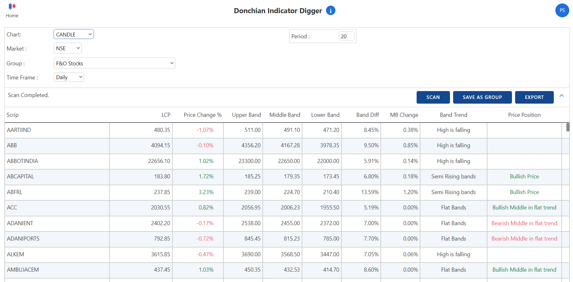
Task: Sort by Middle Band header
Action: pyautogui.click(x=285, y=115)
